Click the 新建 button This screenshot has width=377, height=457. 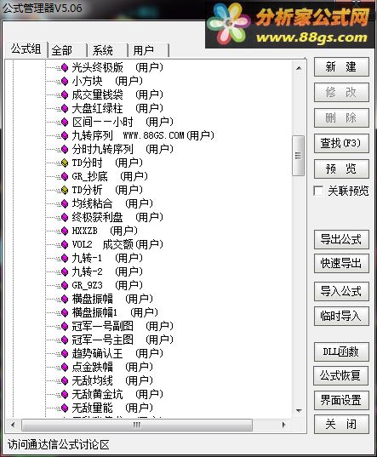[341, 67]
